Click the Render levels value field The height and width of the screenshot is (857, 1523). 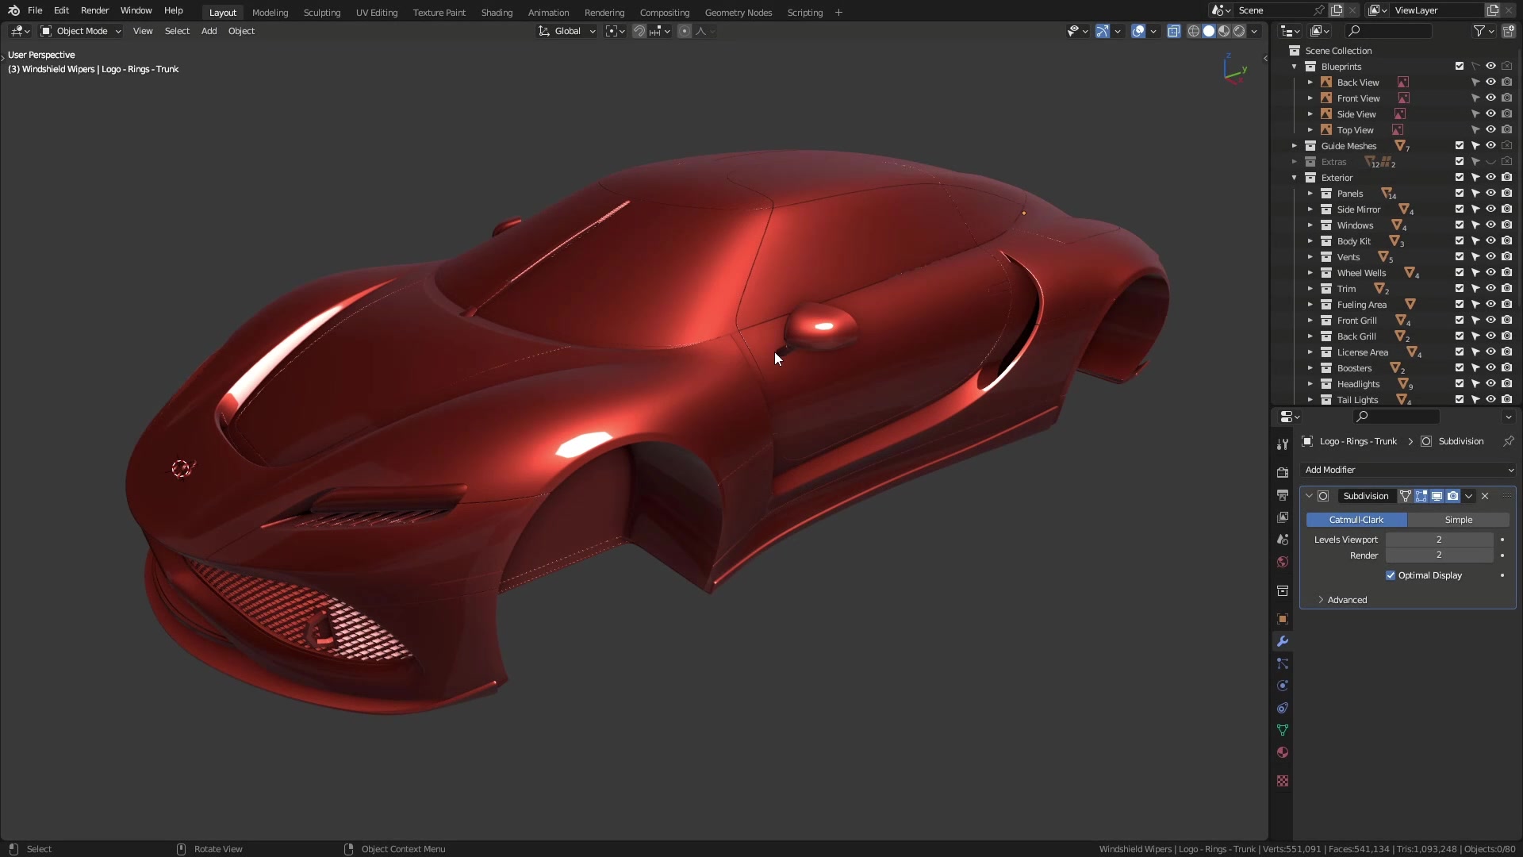(x=1439, y=555)
